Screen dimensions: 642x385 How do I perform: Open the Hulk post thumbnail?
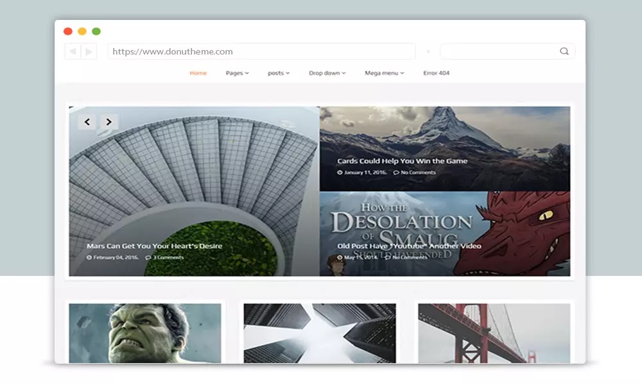point(145,333)
